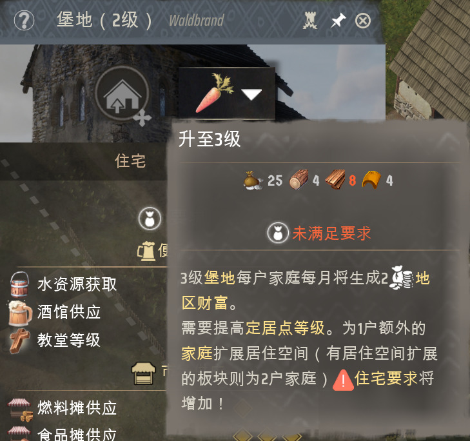Select the 住宅 tab
The width and height of the screenshot is (470, 441).
pyautogui.click(x=130, y=161)
